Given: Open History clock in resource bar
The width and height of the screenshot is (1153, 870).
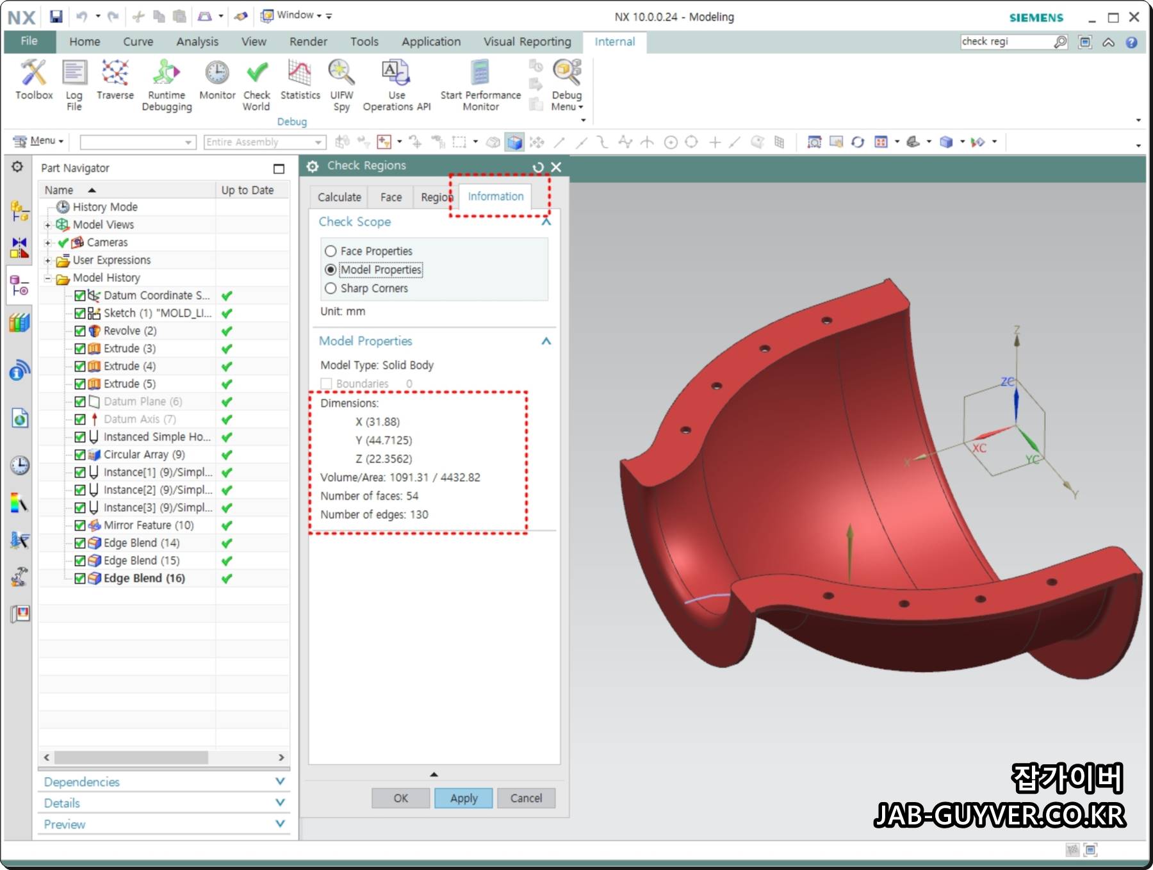Looking at the screenshot, I should 19,465.
